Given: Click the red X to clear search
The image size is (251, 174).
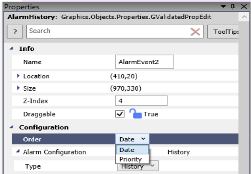Looking at the screenshot, I should click(195, 31).
